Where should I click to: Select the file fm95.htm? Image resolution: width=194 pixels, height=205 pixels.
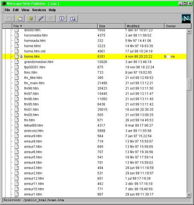[x=31, y=104]
